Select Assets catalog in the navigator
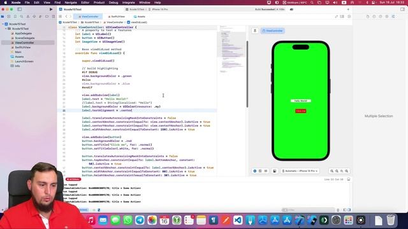The image size is (408, 229). point(19,57)
